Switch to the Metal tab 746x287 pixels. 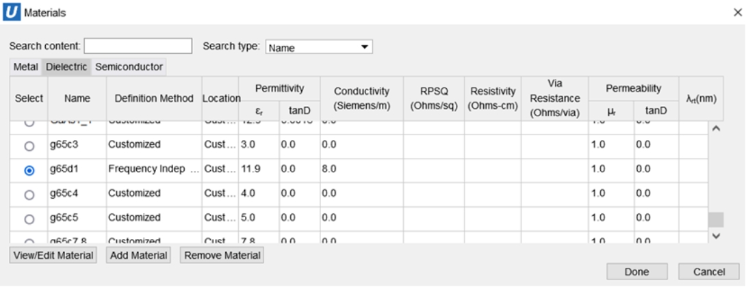(x=25, y=67)
